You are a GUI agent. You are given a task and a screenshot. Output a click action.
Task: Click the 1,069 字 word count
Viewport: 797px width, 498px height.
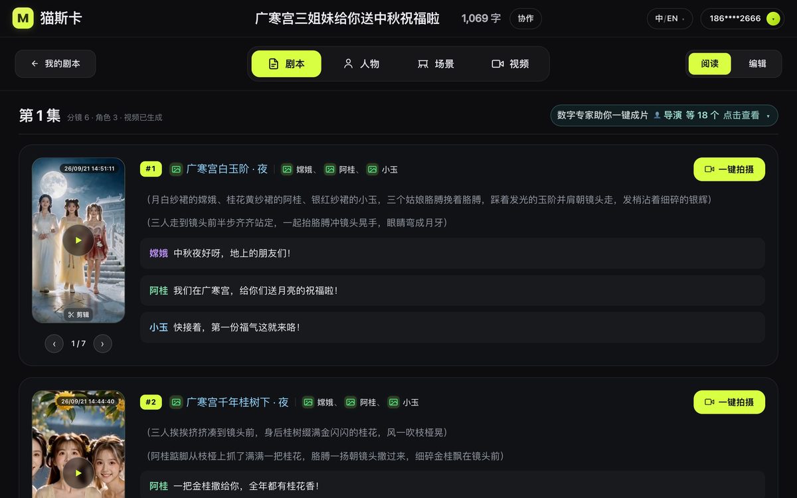pos(481,19)
